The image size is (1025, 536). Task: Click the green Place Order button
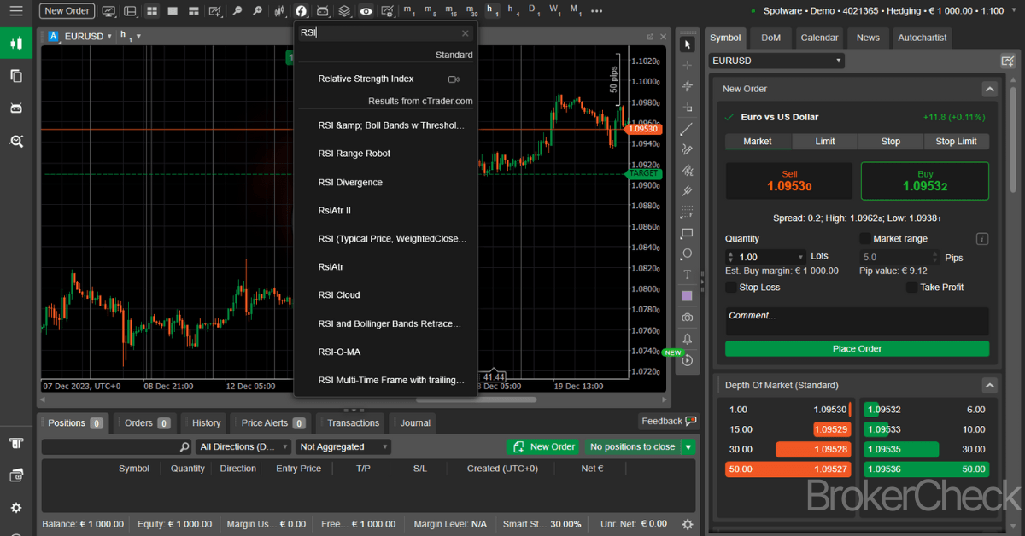click(857, 348)
